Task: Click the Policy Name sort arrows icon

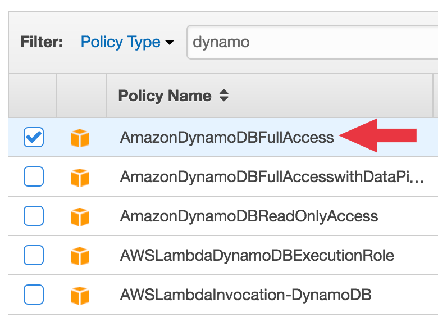Action: (223, 96)
